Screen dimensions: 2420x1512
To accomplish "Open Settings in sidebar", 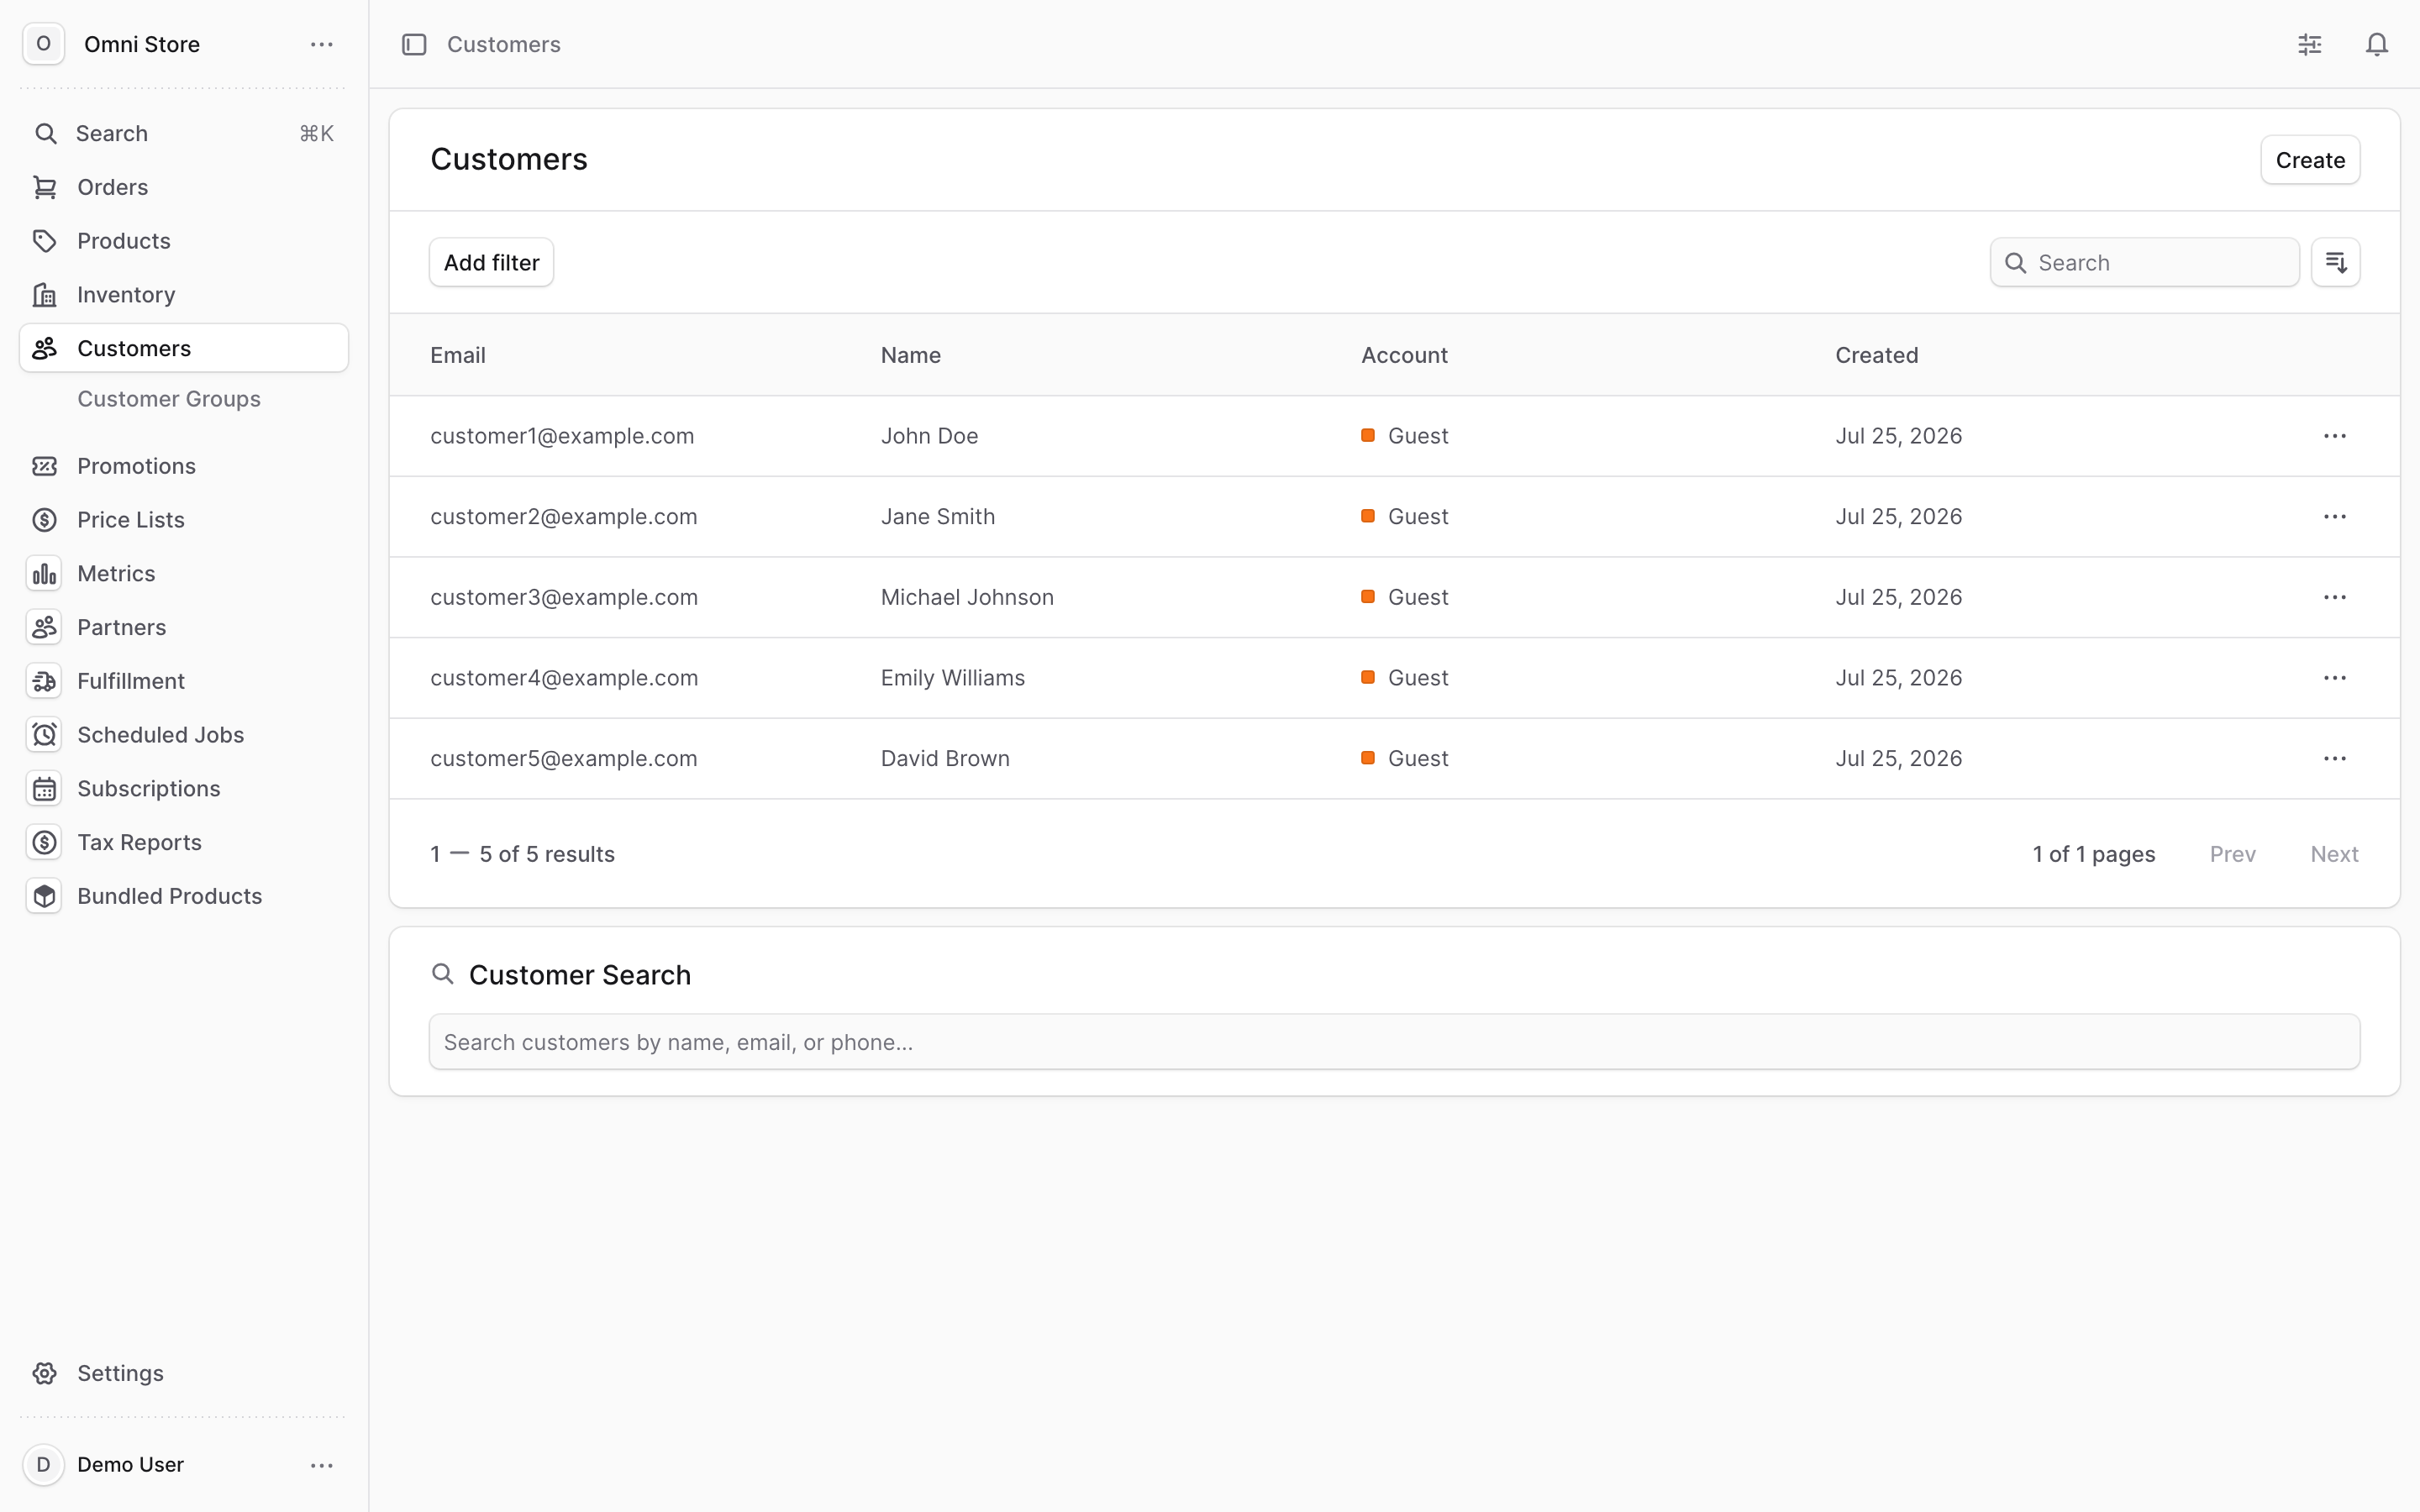I will click(x=184, y=1373).
